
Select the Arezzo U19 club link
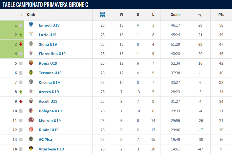point(49,92)
